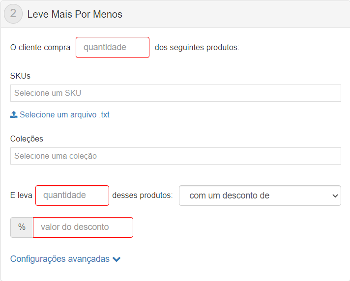The height and width of the screenshot is (281, 350).
Task: Click the "Selecione um arquivo .txt" link
Action: point(64,115)
